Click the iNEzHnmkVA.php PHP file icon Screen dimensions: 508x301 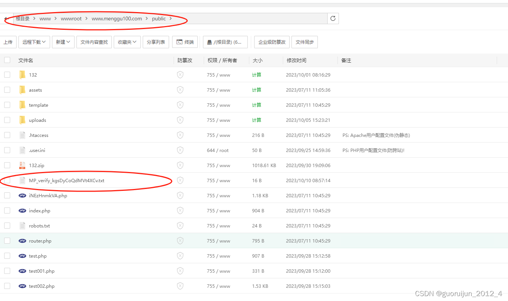pyautogui.click(x=23, y=195)
